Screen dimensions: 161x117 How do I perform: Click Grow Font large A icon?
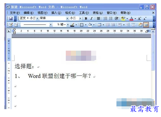pos(139,18)
